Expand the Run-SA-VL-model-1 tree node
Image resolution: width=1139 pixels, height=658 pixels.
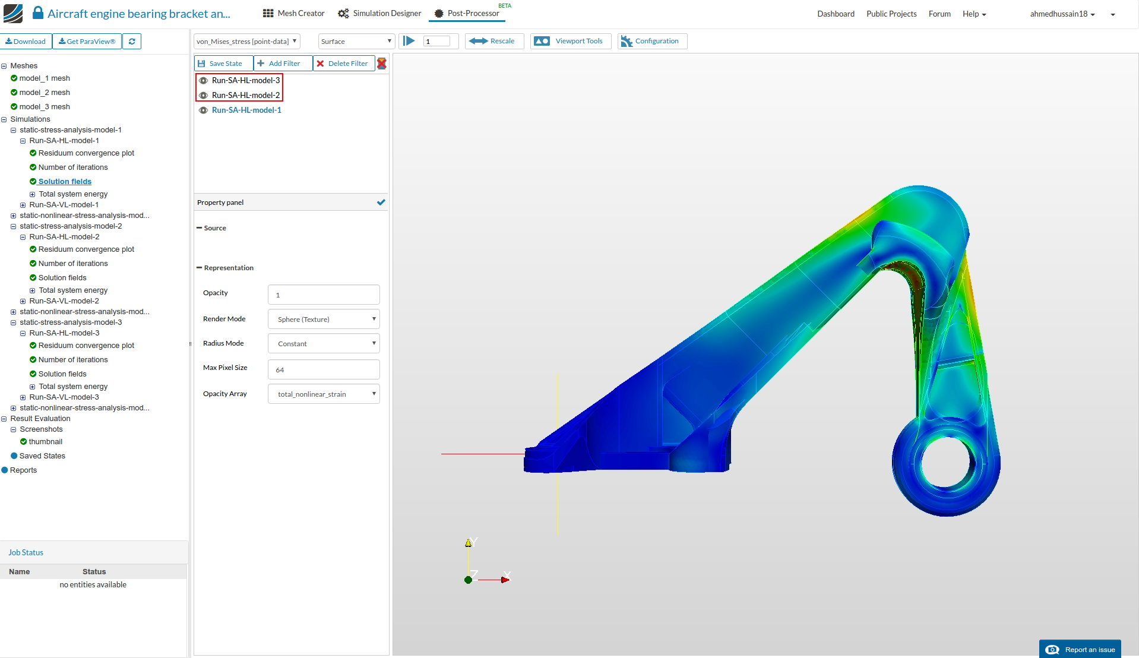(23, 205)
